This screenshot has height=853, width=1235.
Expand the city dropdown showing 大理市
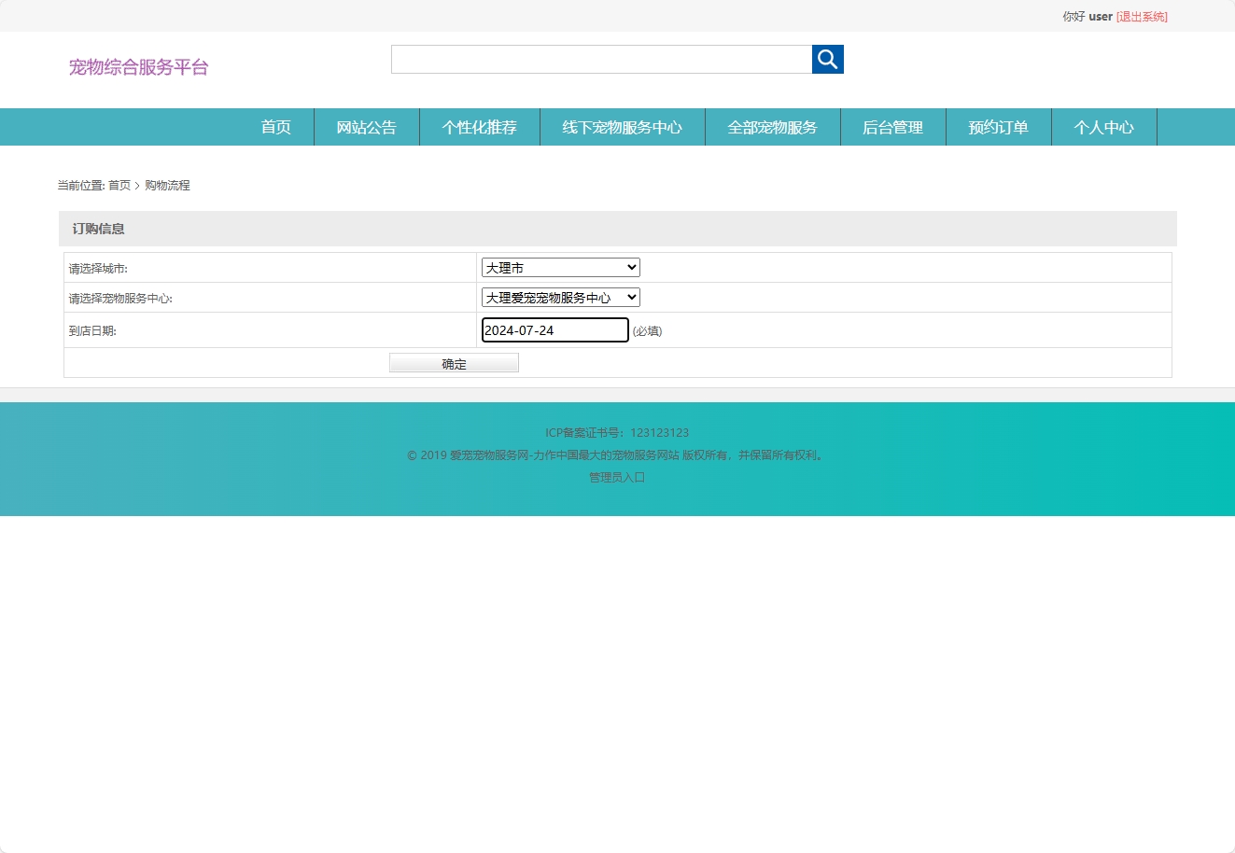tap(561, 268)
